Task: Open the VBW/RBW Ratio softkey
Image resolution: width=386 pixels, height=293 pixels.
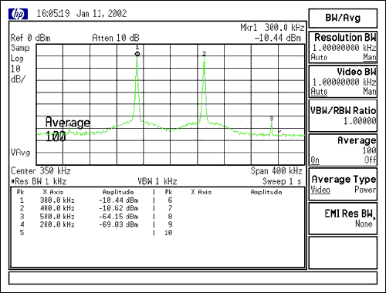Action: 343,116
